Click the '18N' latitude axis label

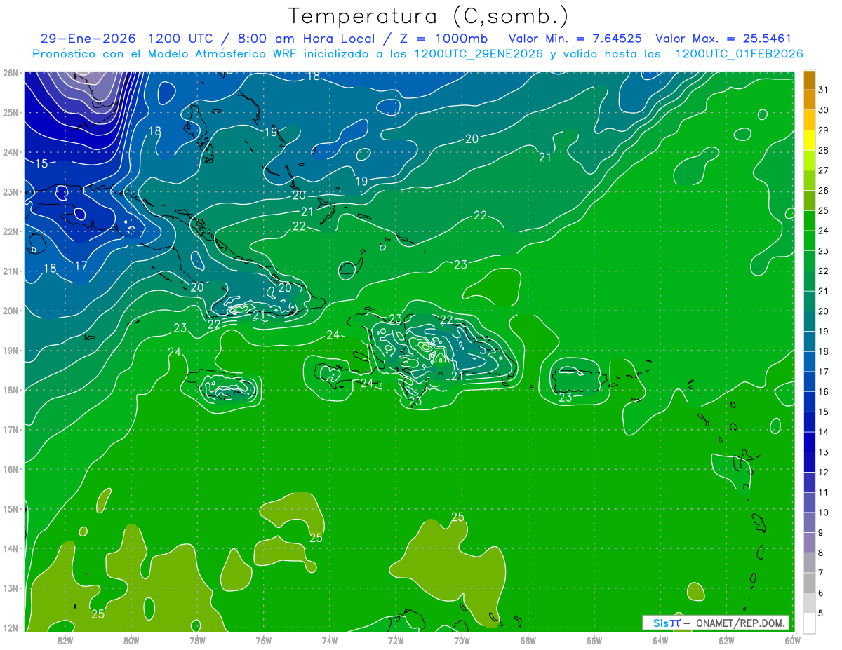10,390
